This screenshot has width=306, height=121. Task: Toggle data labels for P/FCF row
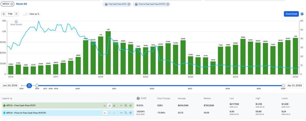click(x=126, y=113)
